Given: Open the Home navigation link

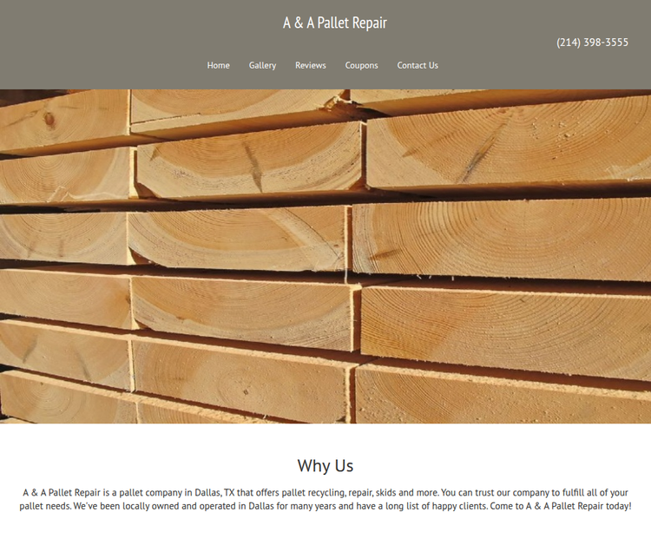Looking at the screenshot, I should tap(218, 65).
